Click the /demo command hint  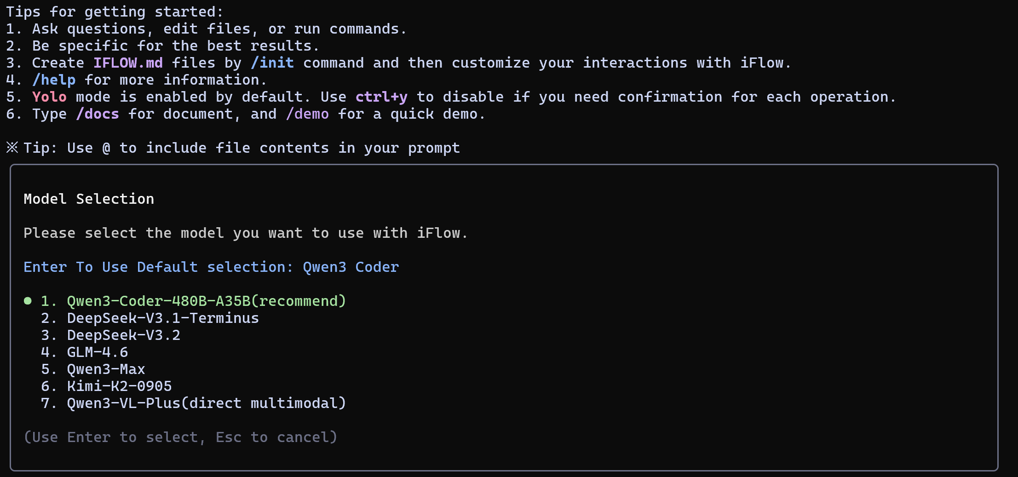point(307,114)
